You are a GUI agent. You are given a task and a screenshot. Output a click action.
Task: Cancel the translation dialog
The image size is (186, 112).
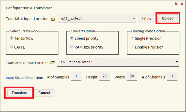point(44,93)
